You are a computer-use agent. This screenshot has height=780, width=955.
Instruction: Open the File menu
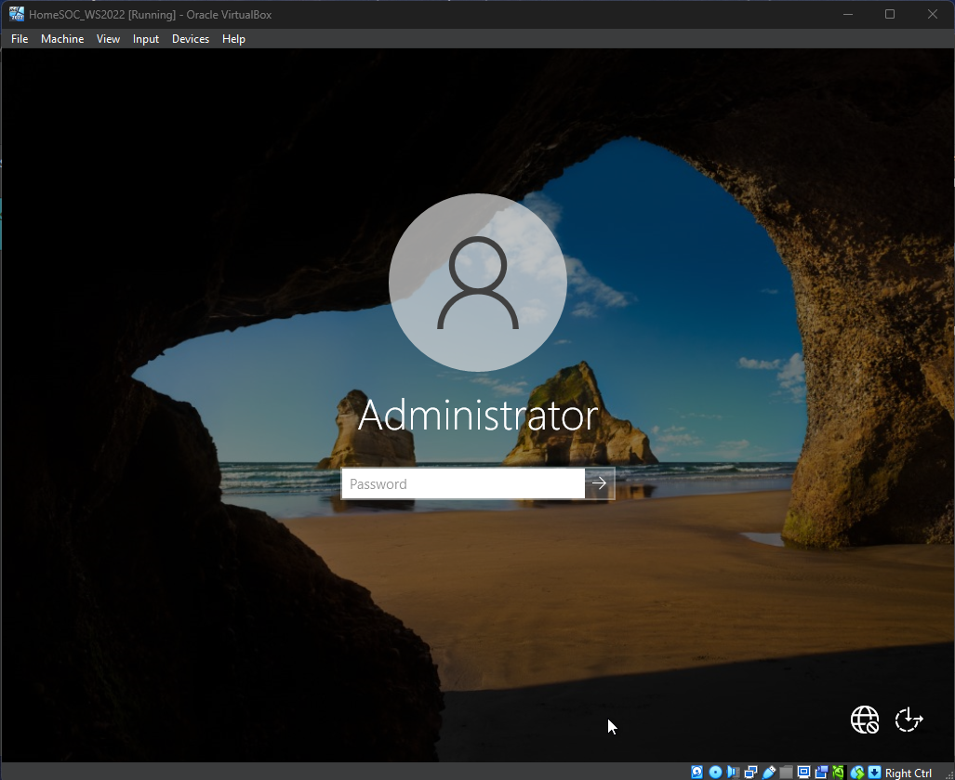(20, 39)
